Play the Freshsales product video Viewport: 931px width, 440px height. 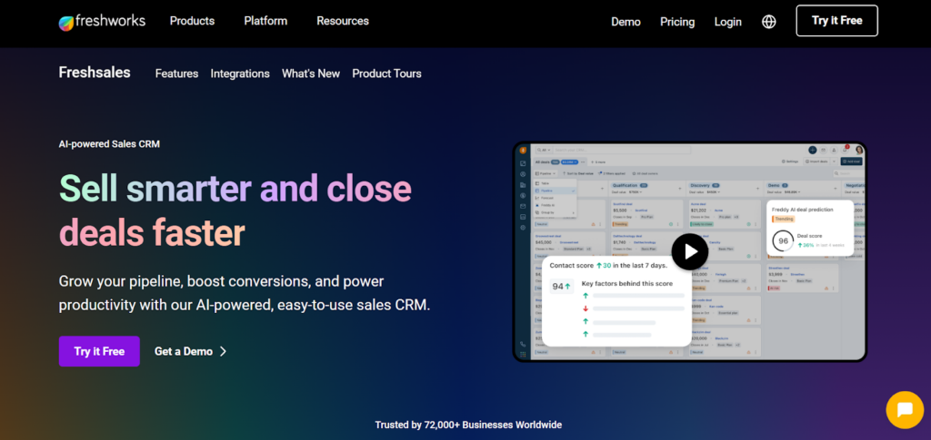[690, 251]
